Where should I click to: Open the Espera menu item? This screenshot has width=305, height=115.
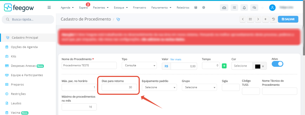click(x=84, y=8)
